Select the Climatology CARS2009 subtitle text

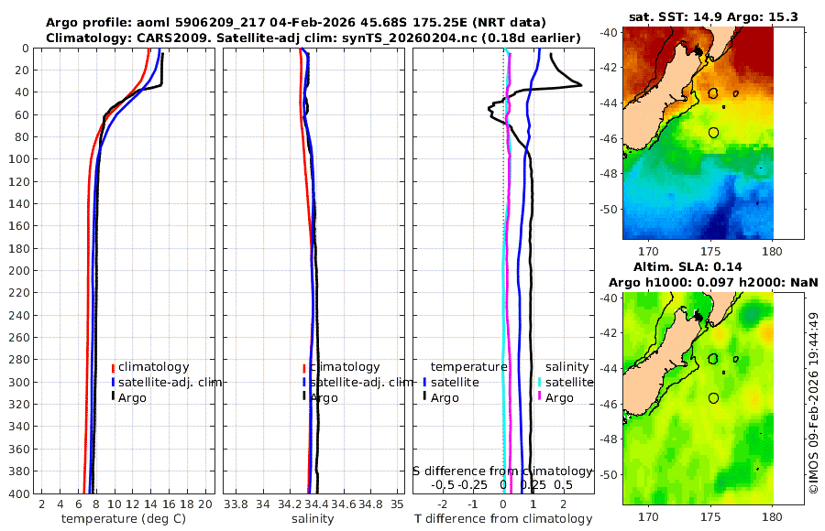[x=312, y=38]
